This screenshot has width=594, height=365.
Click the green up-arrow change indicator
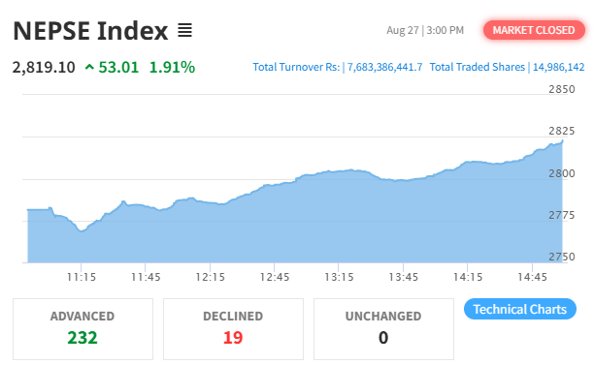(89, 67)
